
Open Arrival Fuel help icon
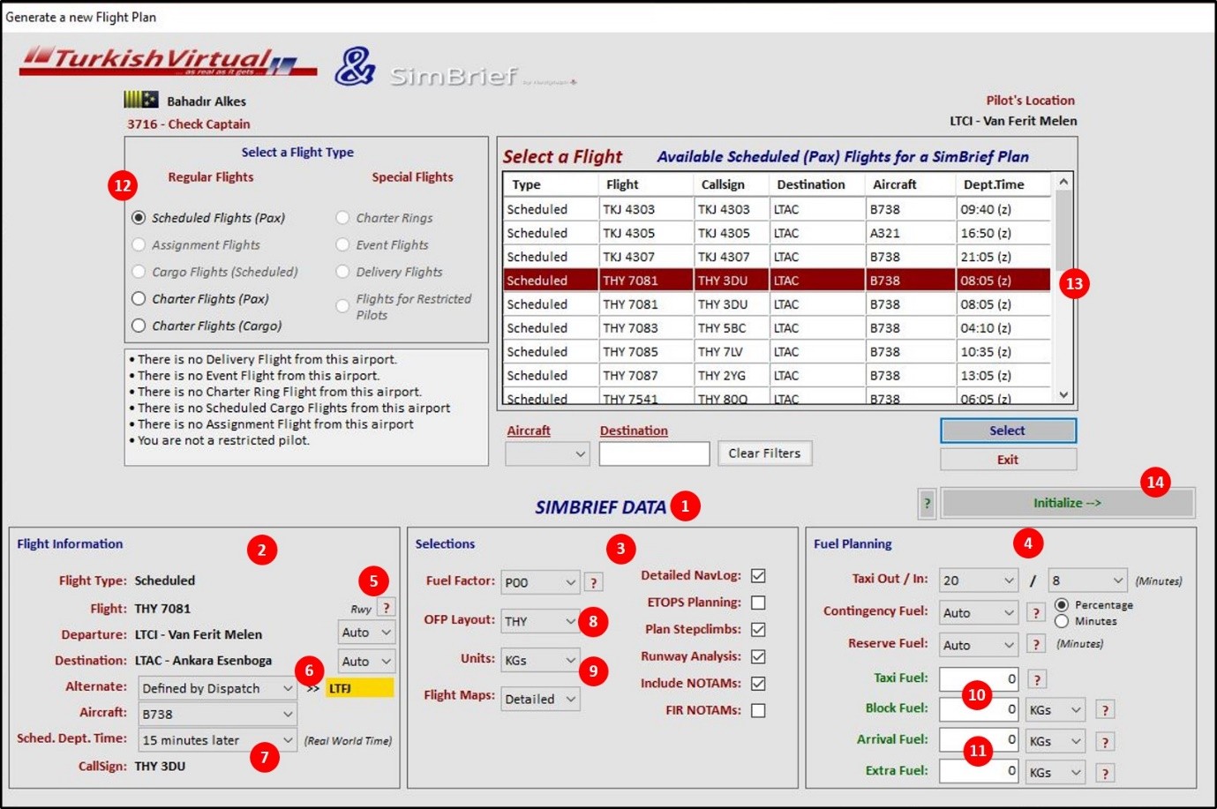click(x=1105, y=741)
